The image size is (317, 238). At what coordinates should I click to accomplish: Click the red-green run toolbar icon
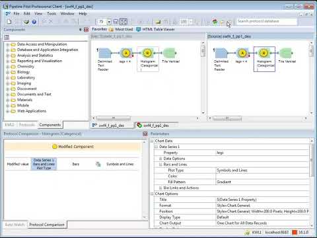tap(215, 22)
